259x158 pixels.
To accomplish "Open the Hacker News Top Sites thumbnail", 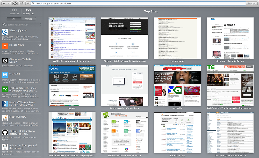I will pos(177,38).
